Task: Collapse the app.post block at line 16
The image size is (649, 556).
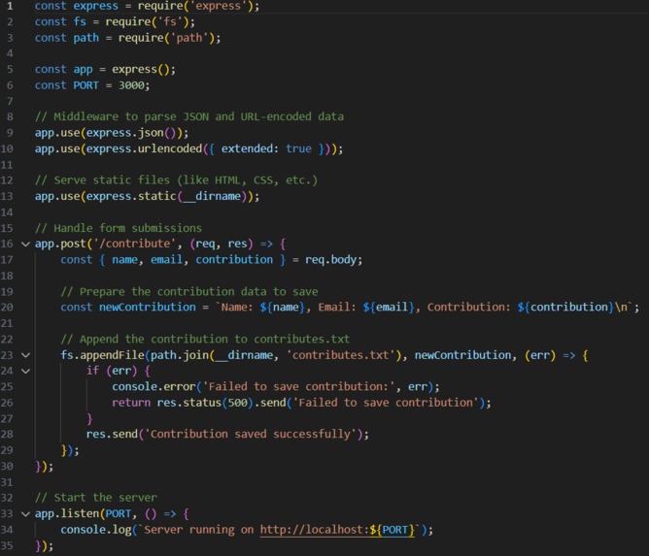Action: pos(25,245)
